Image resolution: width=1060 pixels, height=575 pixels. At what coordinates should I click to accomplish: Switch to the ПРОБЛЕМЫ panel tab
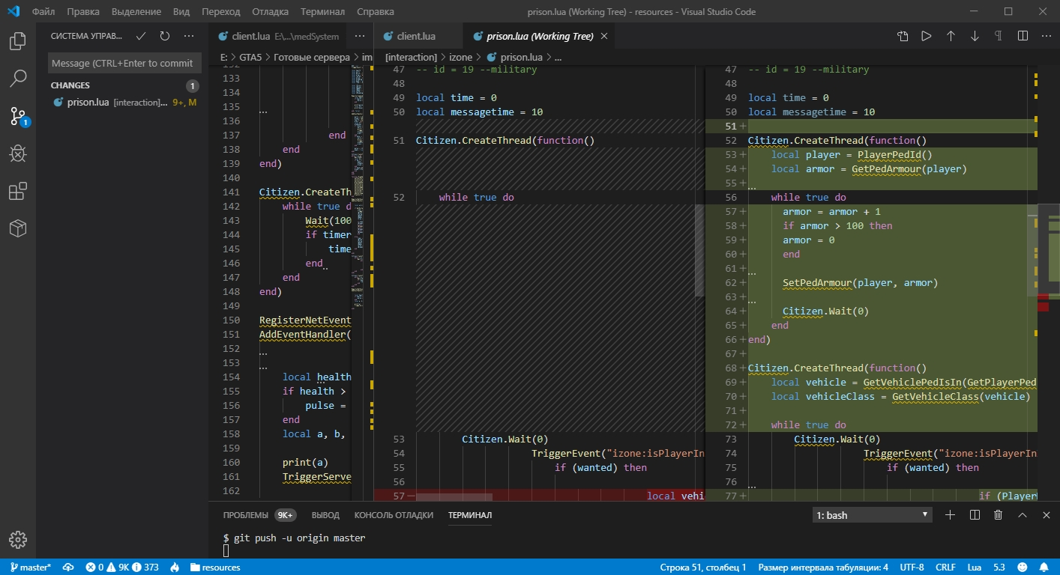(245, 515)
